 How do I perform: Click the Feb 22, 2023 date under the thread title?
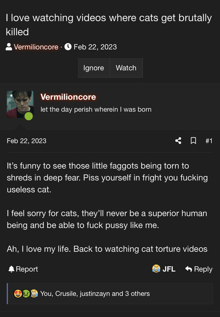(95, 47)
